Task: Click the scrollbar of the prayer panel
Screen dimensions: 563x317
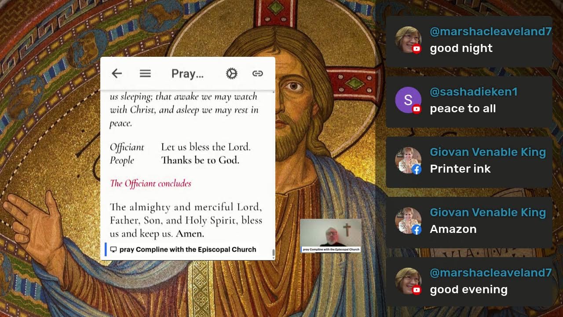Action: tap(273, 254)
